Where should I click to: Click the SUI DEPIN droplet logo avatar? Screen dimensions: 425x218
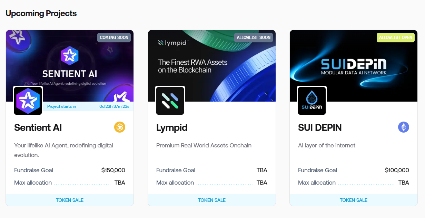pyautogui.click(x=312, y=101)
